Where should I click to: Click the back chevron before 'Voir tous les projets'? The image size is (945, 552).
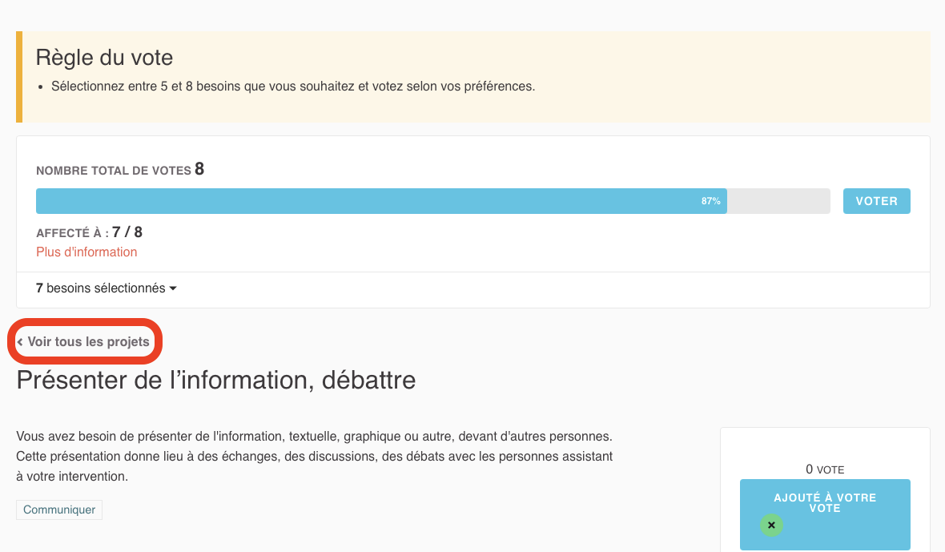pyautogui.click(x=20, y=340)
